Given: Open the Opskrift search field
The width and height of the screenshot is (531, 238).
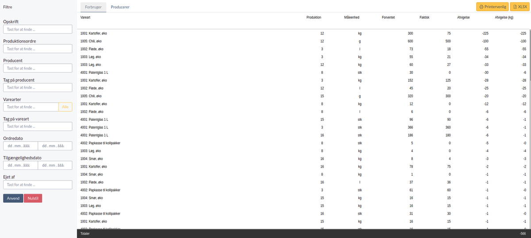Looking at the screenshot, I should (38, 29).
